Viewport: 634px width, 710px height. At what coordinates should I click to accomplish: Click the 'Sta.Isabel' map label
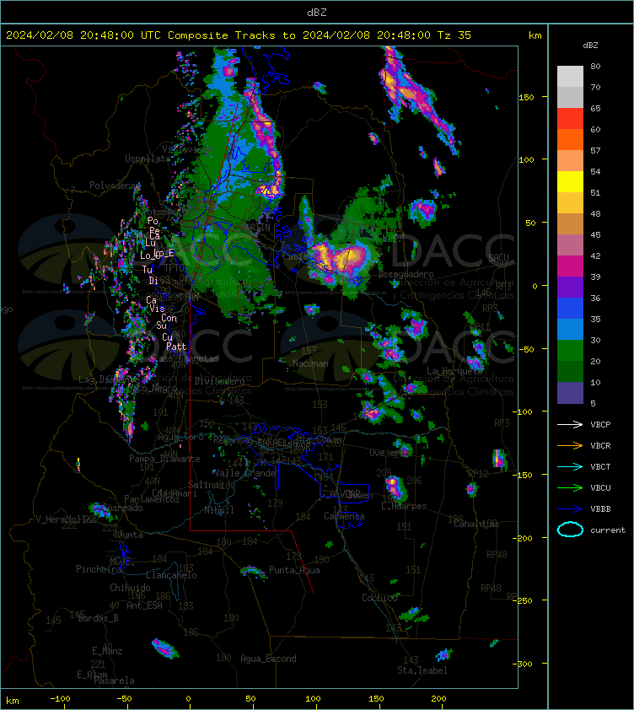tap(422, 670)
